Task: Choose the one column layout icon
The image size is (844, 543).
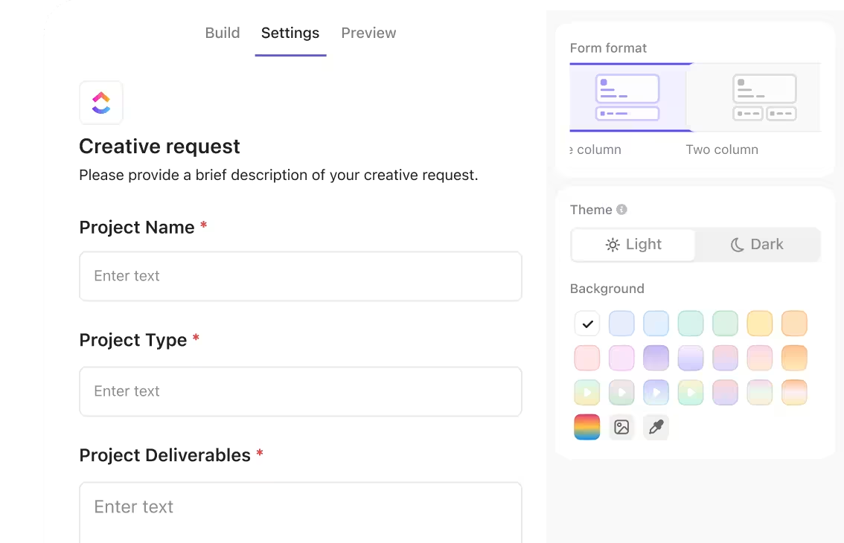Action: click(627, 97)
